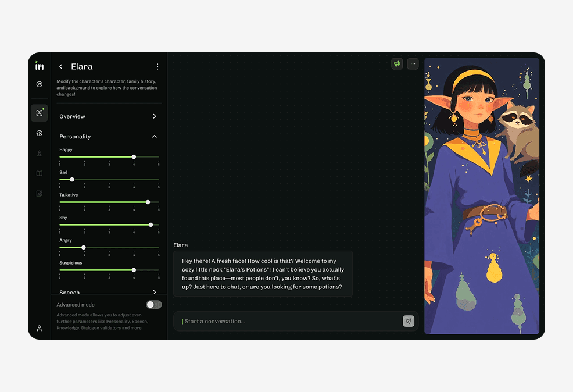Click the edit note icon in sidebar

click(39, 194)
